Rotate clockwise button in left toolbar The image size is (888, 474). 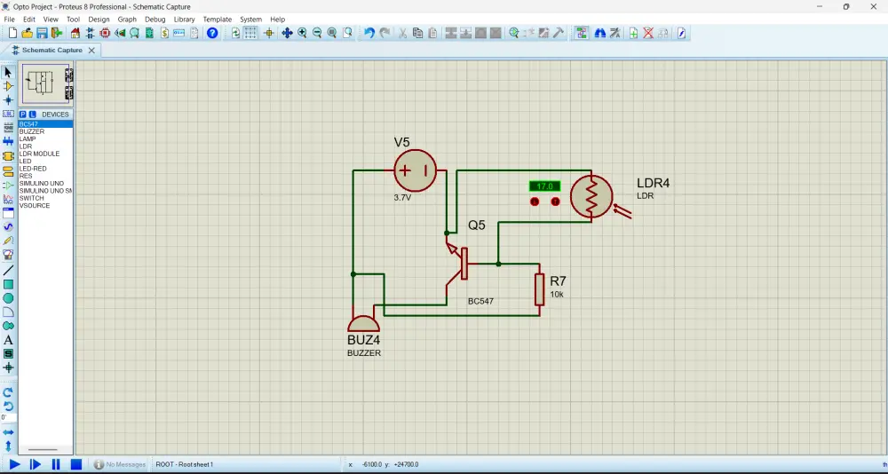click(8, 391)
